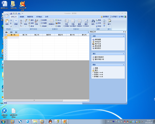Screen dimensions: 155x124
Task: Save the project from the quick access toolbar
Action: (11, 13)
